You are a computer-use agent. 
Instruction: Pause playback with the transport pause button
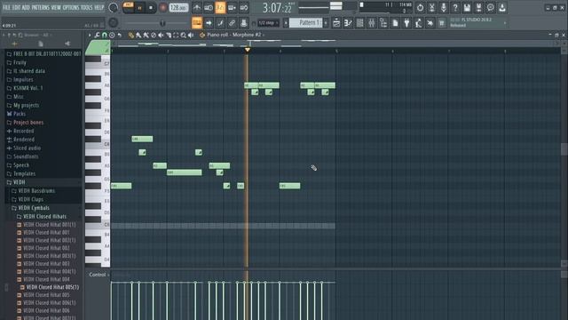click(x=140, y=8)
